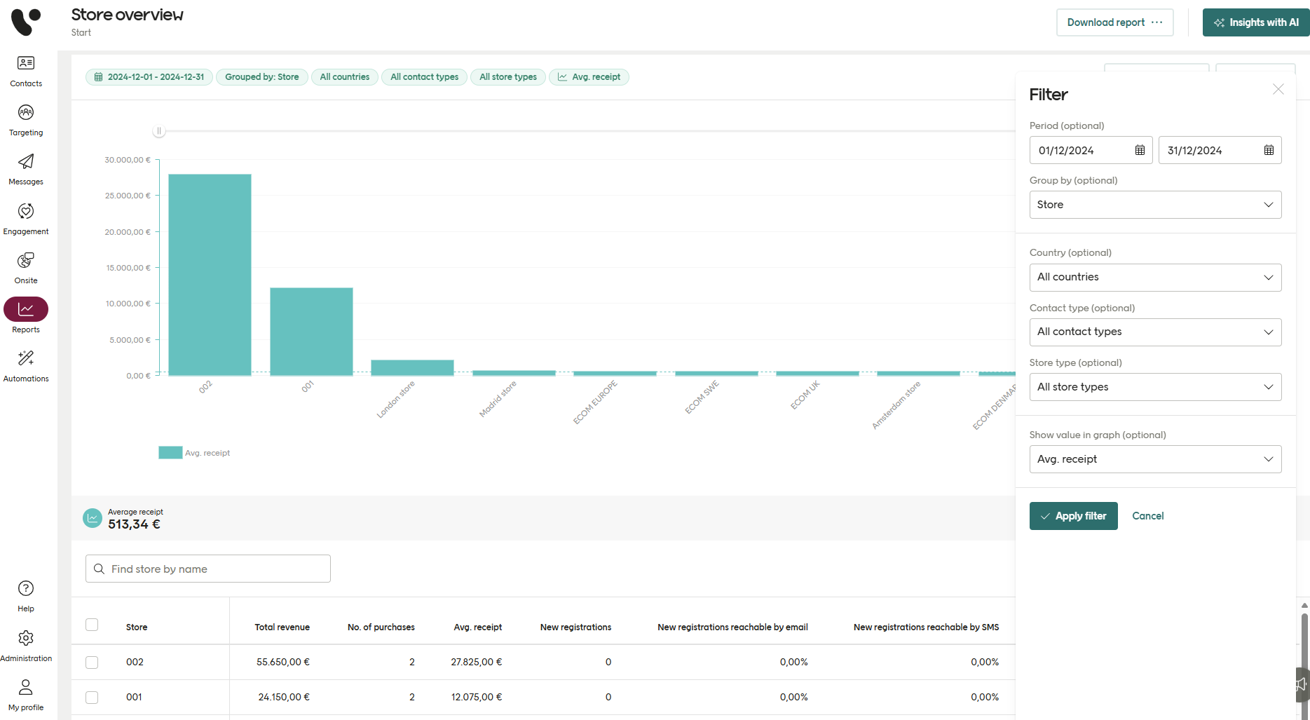Go to Messages paper plane icon

coord(26,162)
